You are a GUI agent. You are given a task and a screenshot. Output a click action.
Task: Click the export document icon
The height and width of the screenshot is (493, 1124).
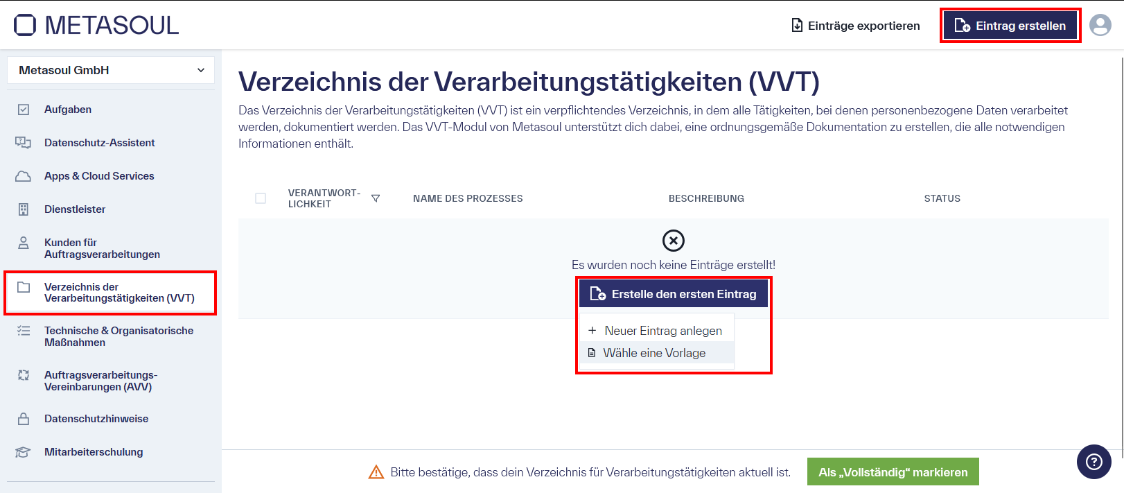[798, 26]
